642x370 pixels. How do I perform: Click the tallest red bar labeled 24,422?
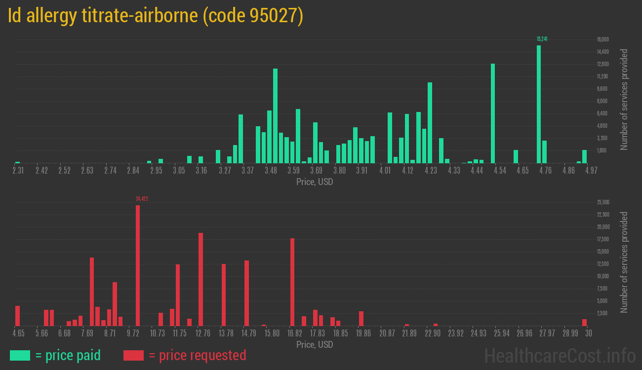pyautogui.click(x=138, y=265)
